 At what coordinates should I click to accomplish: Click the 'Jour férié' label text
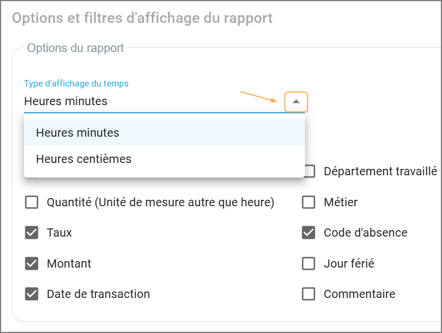coord(349,263)
